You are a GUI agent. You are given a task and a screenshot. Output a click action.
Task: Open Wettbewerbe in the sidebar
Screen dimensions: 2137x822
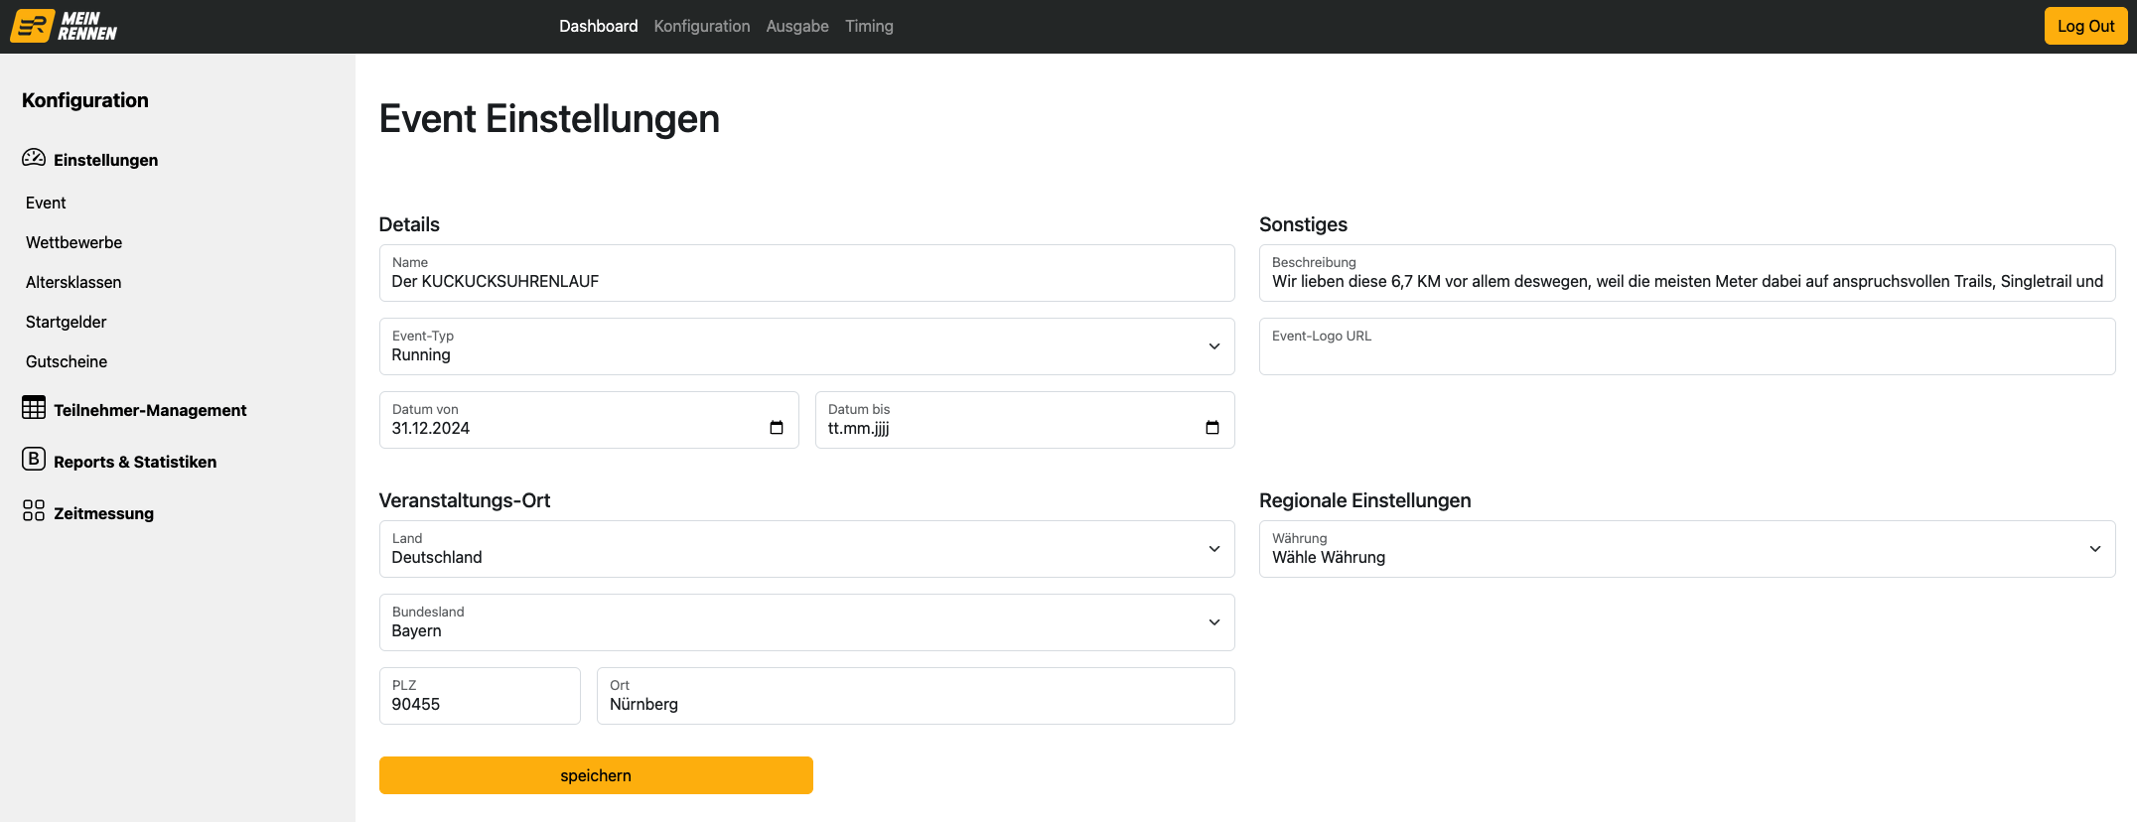74,243
